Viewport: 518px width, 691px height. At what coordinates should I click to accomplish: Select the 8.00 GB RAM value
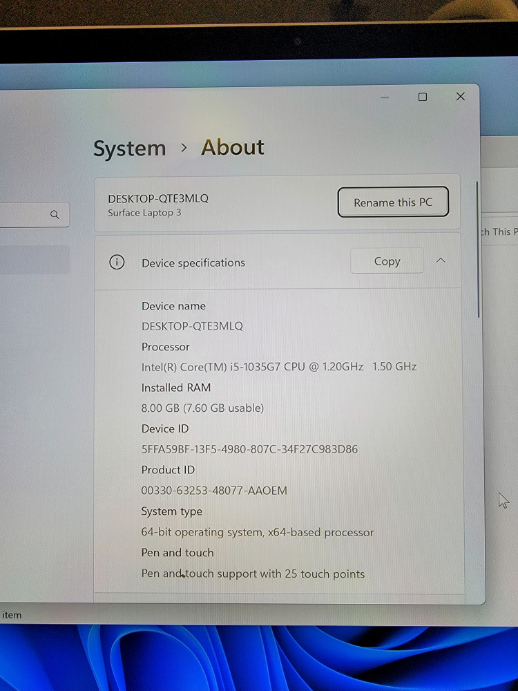coord(202,408)
